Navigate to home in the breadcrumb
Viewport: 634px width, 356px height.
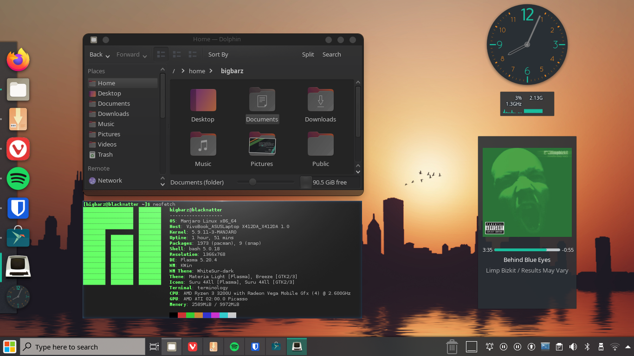[197, 71]
